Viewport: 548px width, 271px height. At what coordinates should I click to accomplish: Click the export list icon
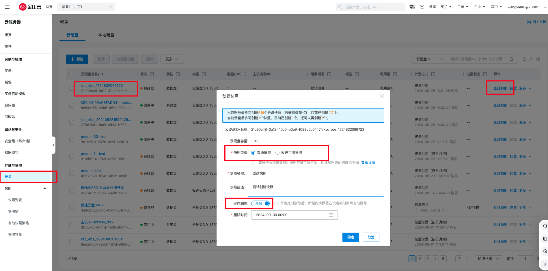click(x=531, y=59)
